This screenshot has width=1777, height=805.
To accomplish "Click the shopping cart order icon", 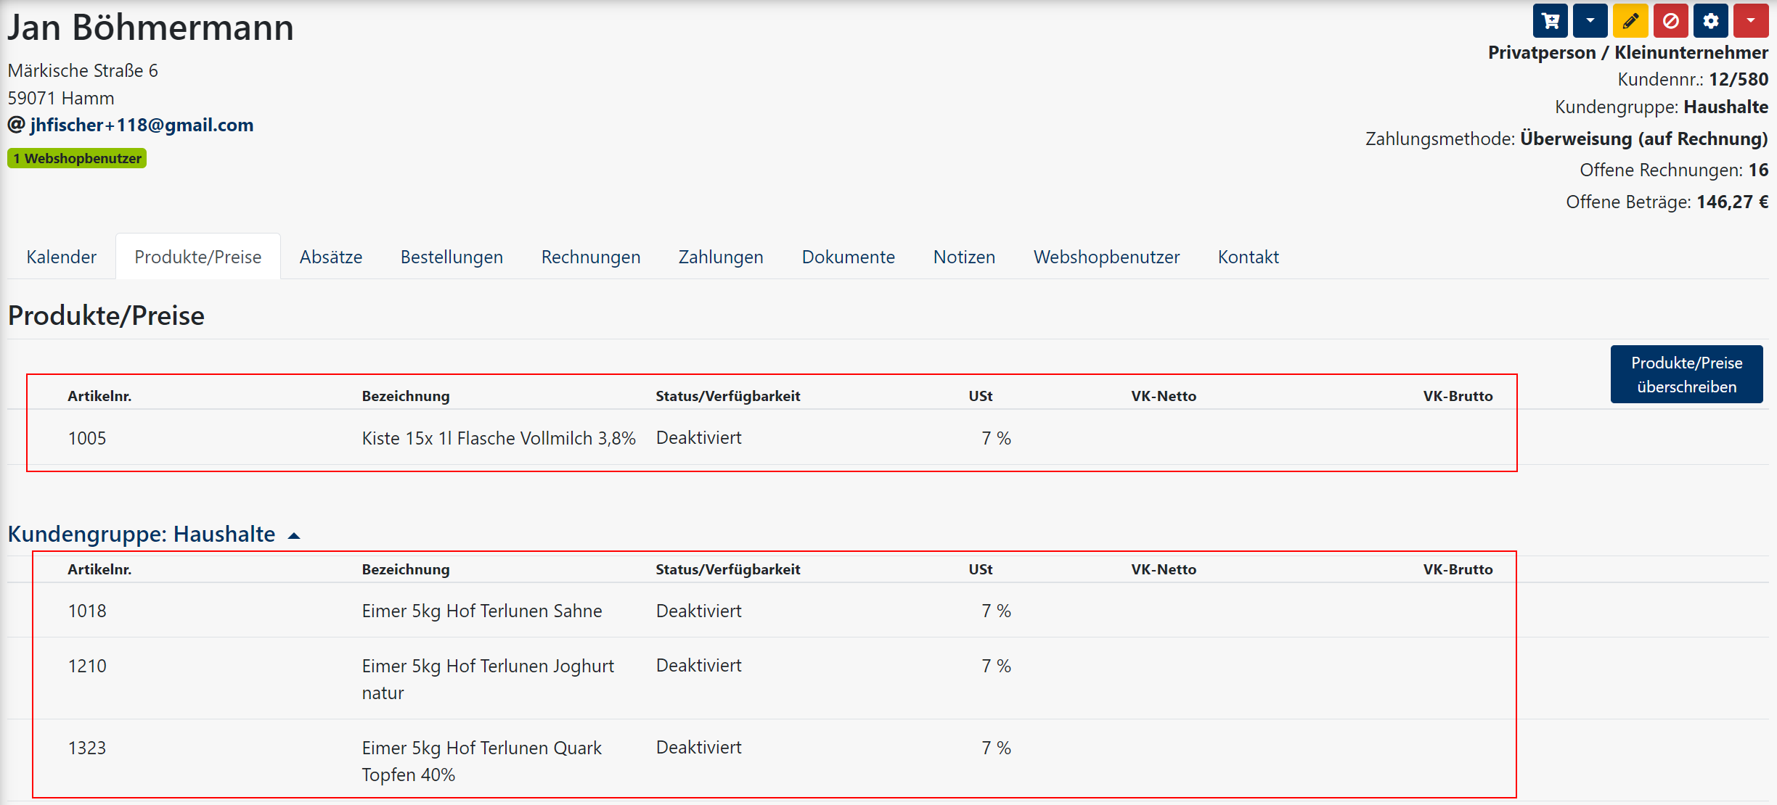I will point(1551,20).
